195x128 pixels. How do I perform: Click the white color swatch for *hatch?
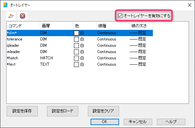(76, 58)
